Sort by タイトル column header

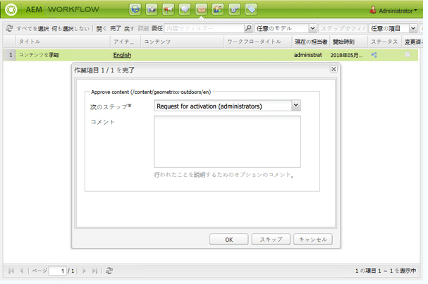tap(63, 42)
